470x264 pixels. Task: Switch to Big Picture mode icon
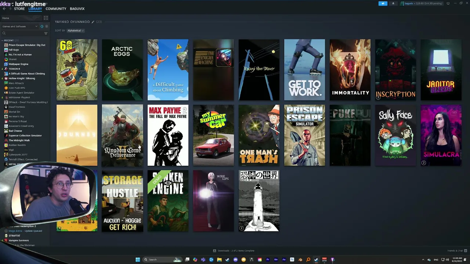[x=448, y=3]
